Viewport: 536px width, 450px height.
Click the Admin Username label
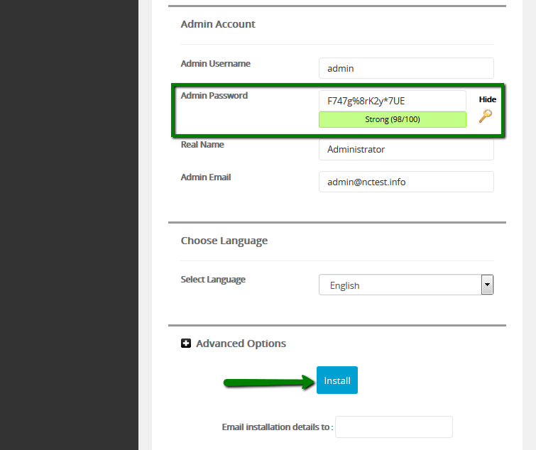tap(215, 64)
